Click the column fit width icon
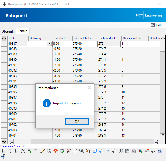166x161 pixels. tap(4, 38)
